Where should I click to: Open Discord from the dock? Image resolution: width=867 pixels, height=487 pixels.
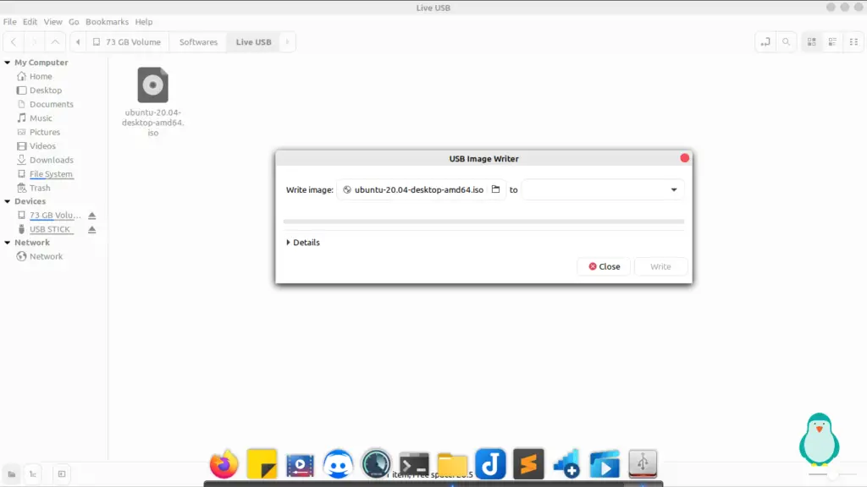click(338, 464)
